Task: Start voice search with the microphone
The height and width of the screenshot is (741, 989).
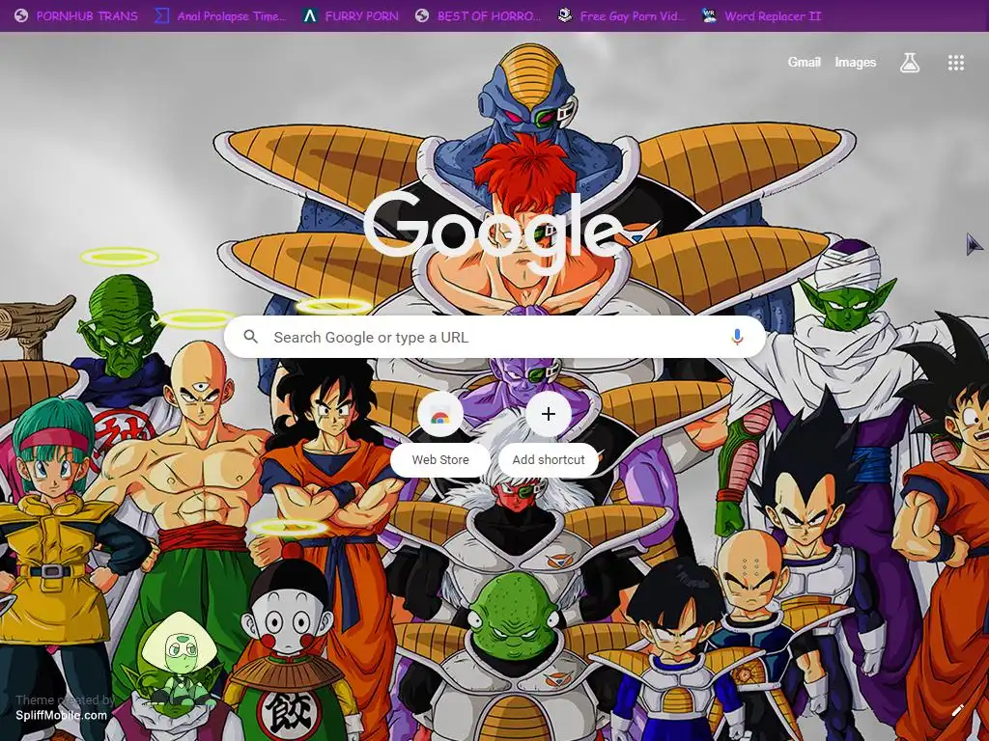Action: point(737,337)
